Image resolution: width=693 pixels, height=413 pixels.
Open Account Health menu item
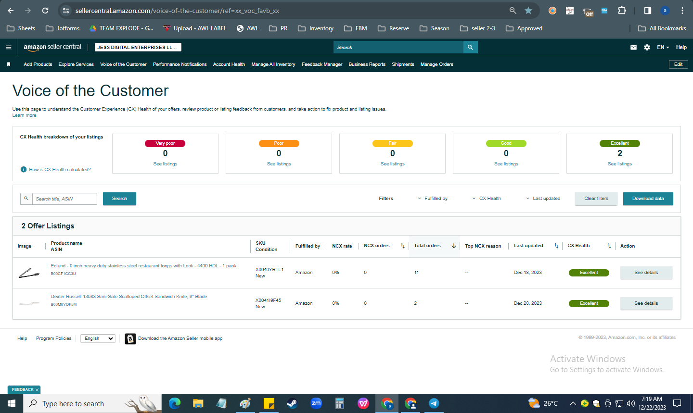coord(229,64)
